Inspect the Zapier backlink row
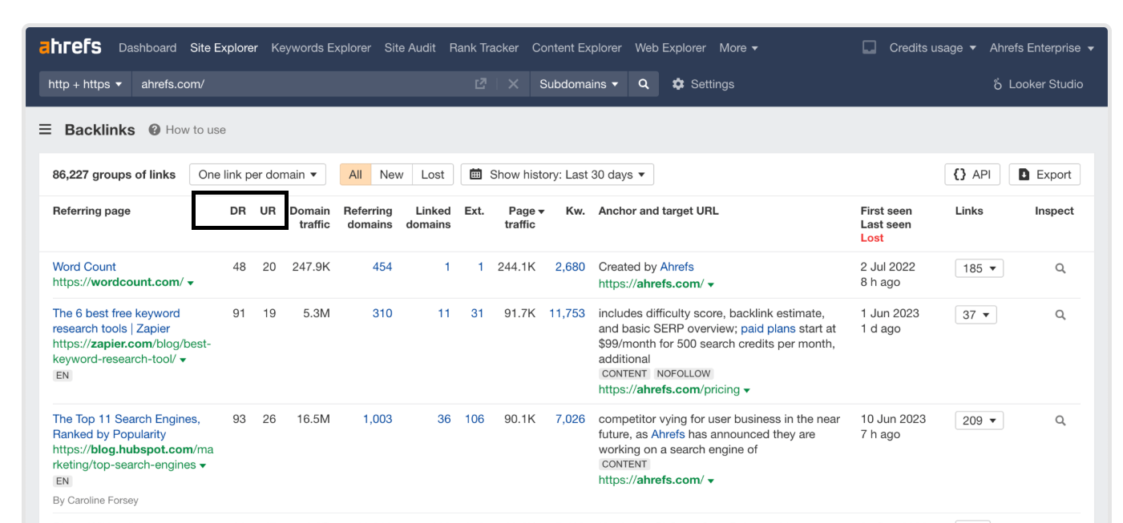Screen dimensions: 1123x523 (1060, 315)
